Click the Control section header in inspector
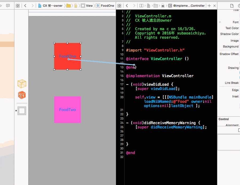 pos(224,119)
